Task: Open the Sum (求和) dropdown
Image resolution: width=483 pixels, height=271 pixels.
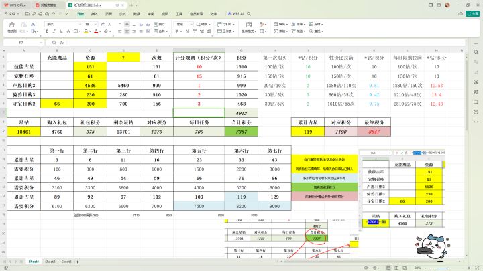Action: tap(280, 31)
